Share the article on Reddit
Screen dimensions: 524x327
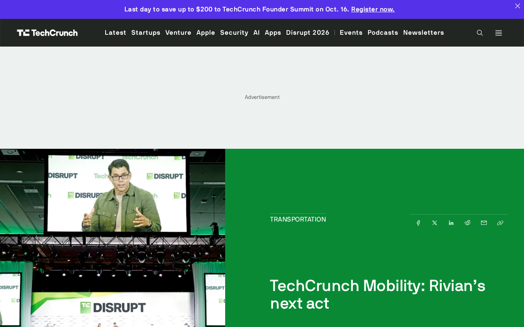pos(468,223)
